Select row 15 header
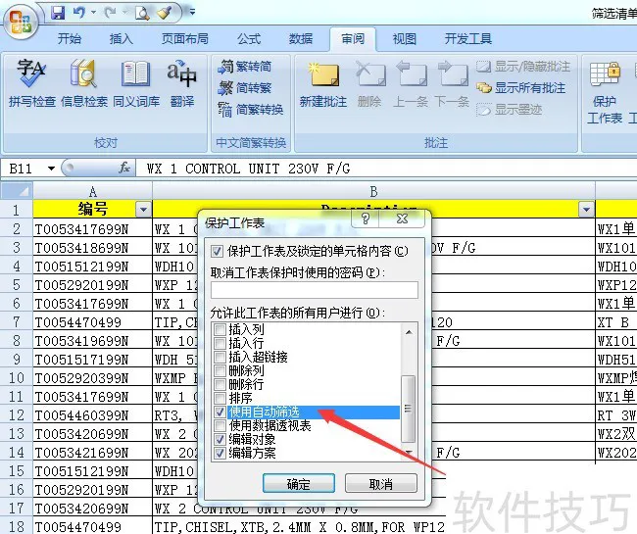637x534 pixels. [17, 471]
